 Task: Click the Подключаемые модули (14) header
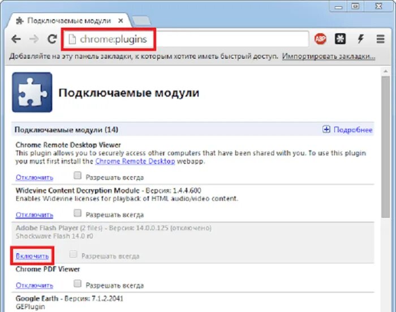pyautogui.click(x=66, y=130)
